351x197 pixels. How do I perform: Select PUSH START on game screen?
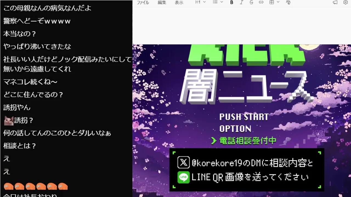coord(244,117)
